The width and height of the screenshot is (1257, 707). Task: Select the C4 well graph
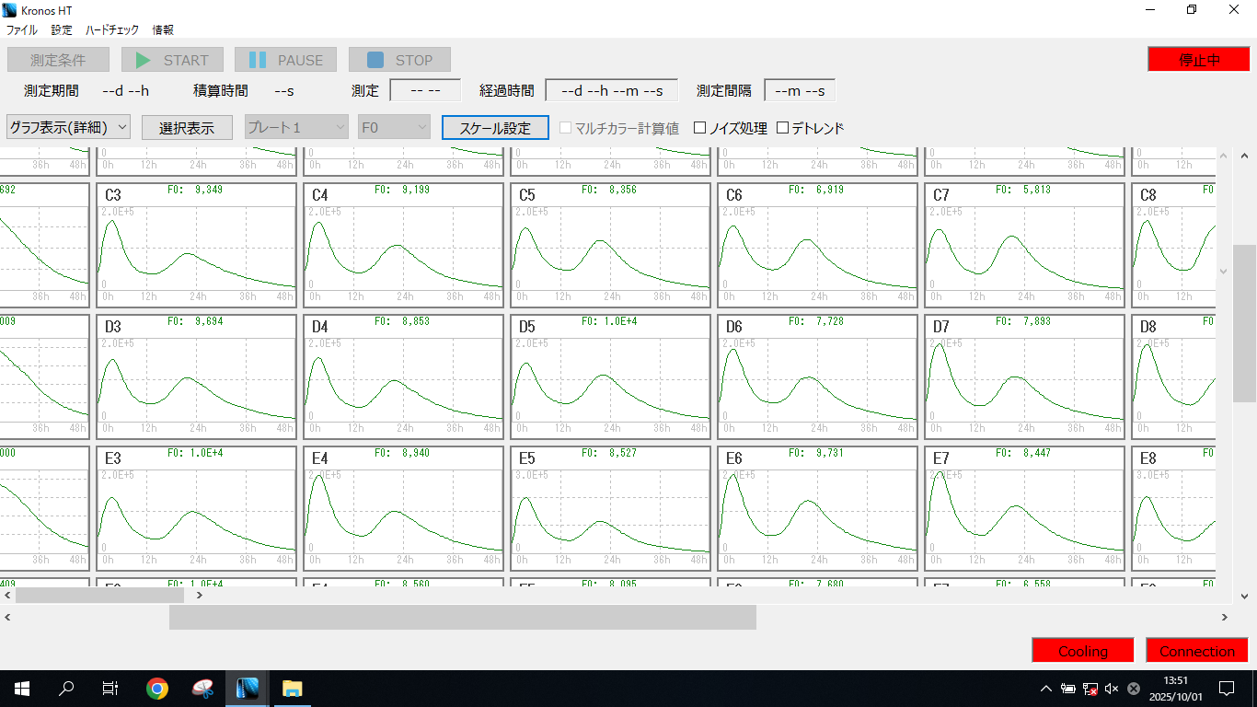point(404,245)
